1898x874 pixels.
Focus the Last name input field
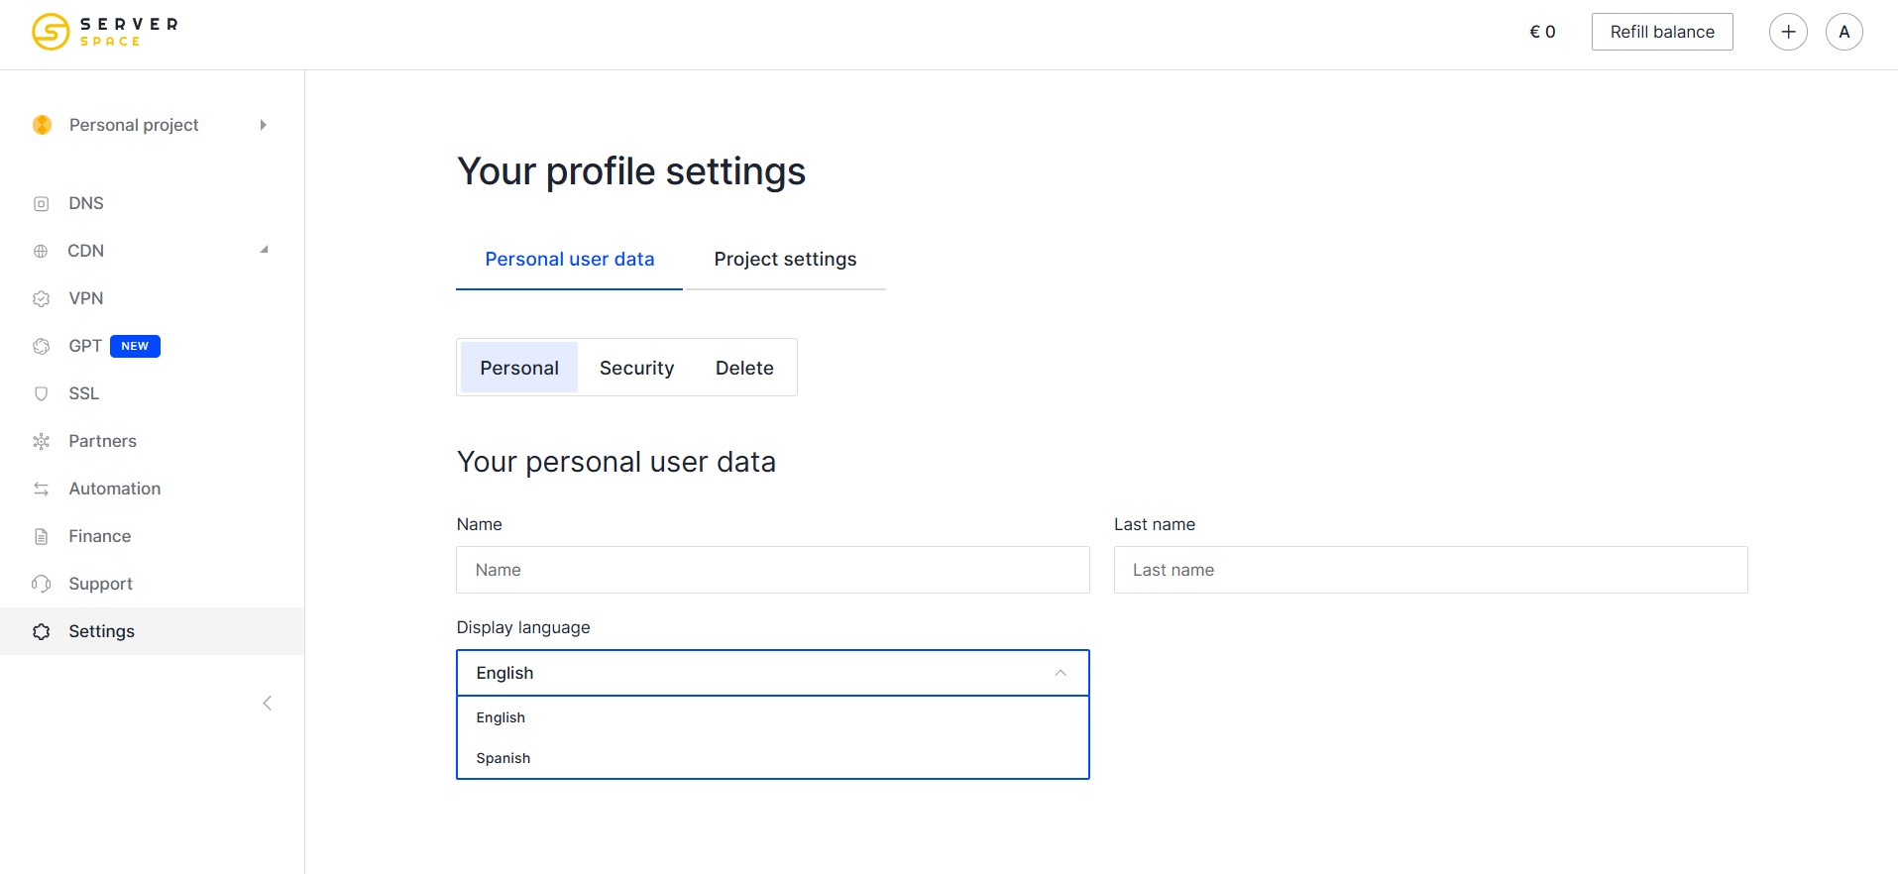(1430, 571)
